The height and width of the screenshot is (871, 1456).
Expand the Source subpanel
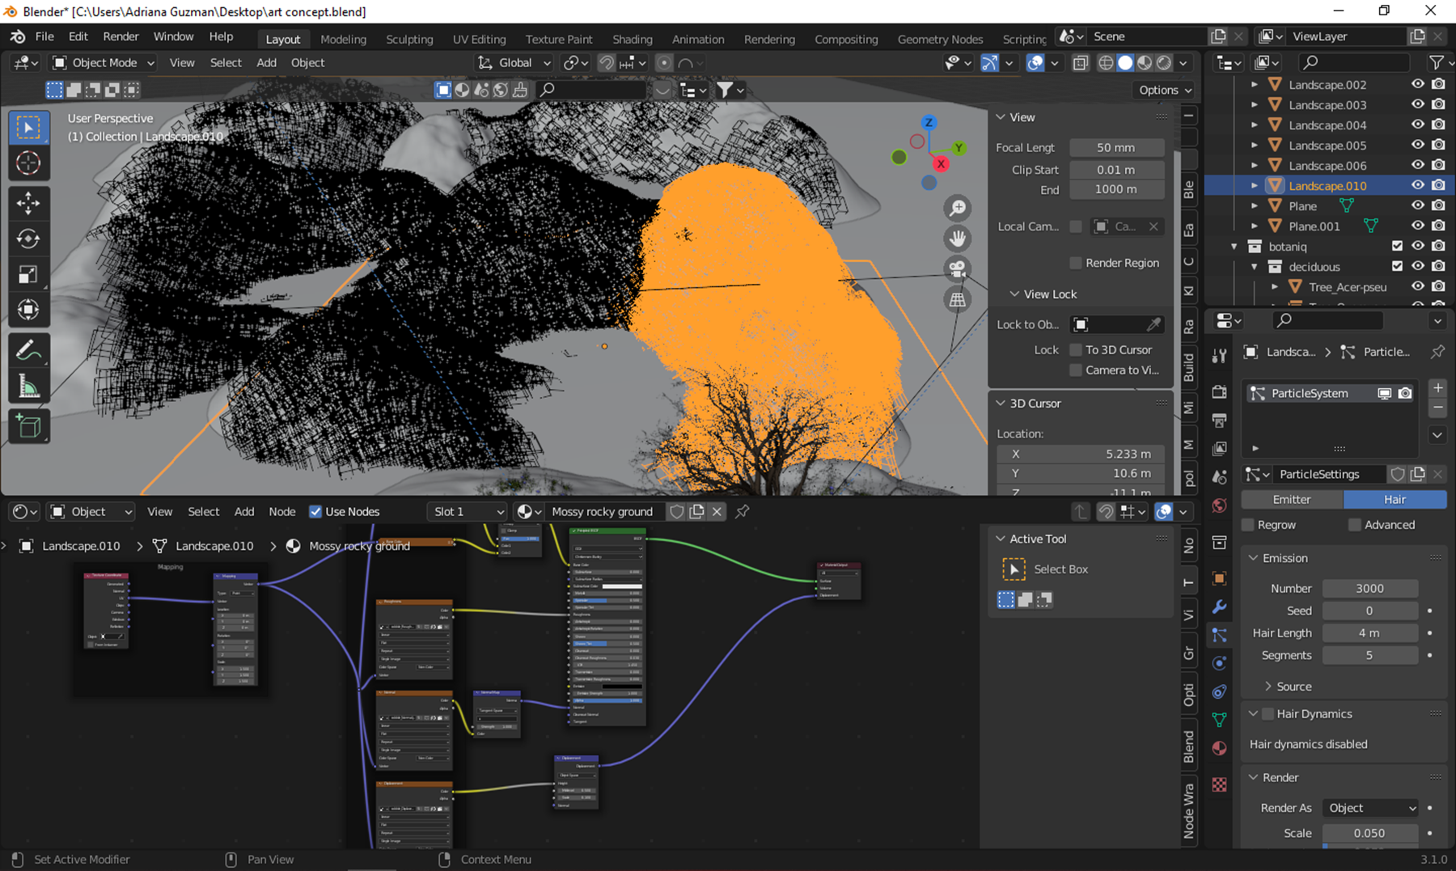pyautogui.click(x=1268, y=686)
